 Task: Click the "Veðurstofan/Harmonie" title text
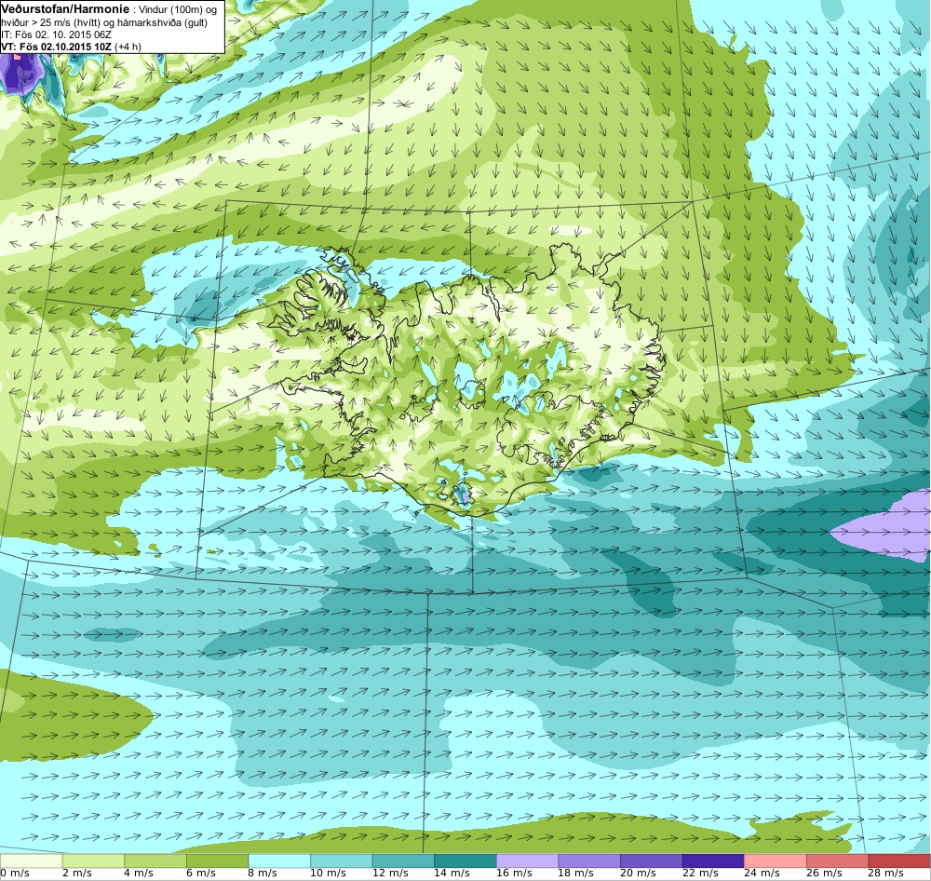click(x=65, y=9)
